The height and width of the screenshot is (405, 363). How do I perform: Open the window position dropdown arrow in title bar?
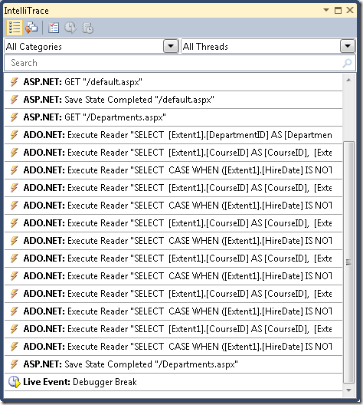pyautogui.click(x=326, y=10)
